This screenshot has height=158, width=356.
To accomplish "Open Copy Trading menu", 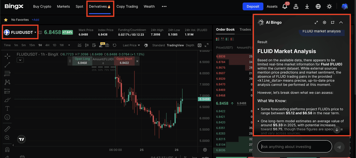I will (x=127, y=6).
